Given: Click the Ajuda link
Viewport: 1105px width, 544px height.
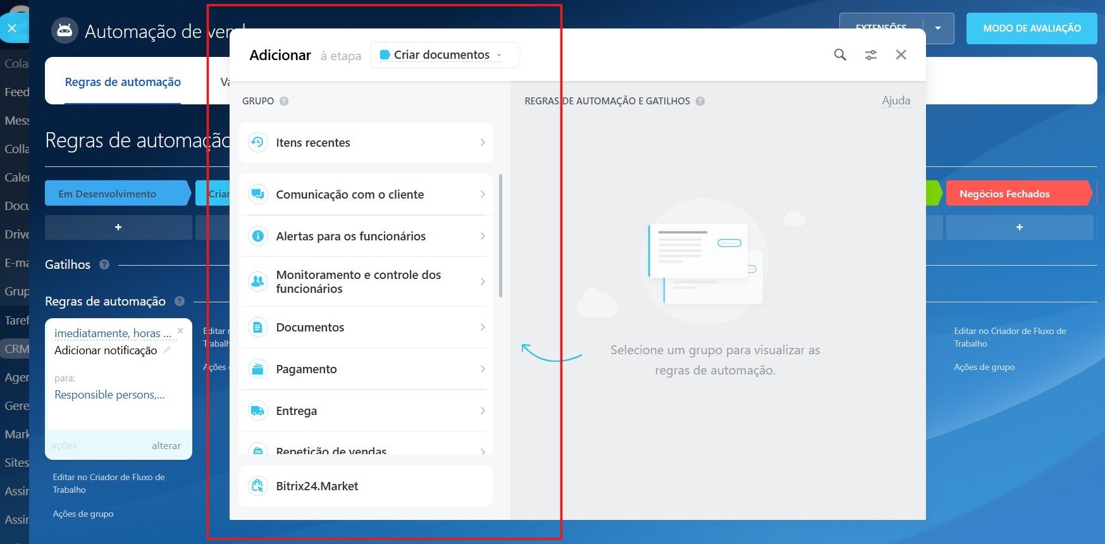Looking at the screenshot, I should (896, 101).
